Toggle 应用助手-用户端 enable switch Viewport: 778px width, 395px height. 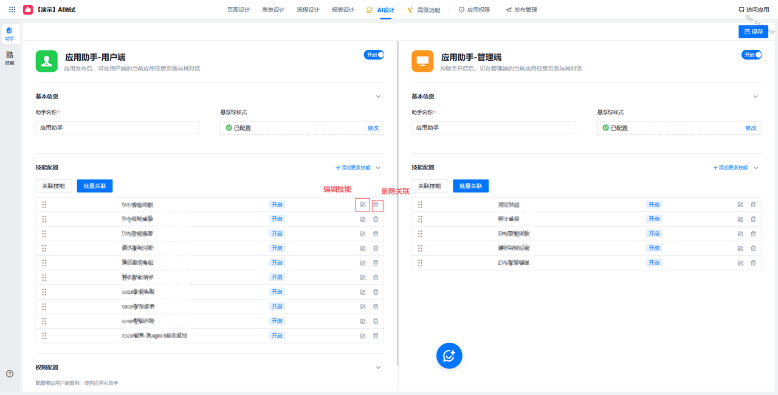point(374,55)
